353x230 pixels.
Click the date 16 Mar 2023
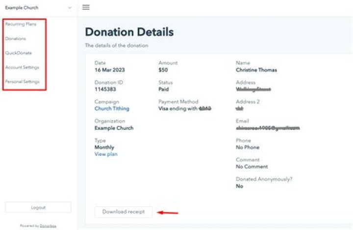pyautogui.click(x=109, y=70)
